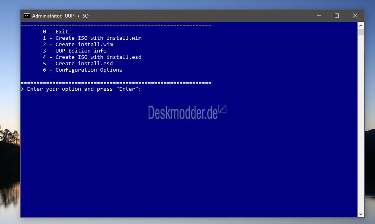Click '2 - Create install.wim' line
Image resolution: width=375 pixels, height=224 pixels.
pyautogui.click(x=78, y=45)
